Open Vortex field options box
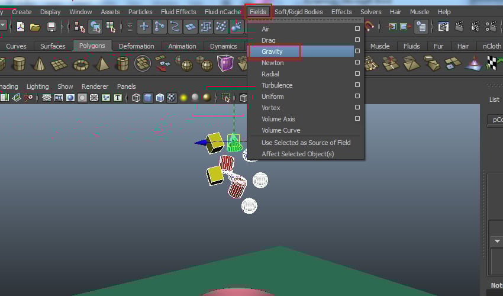 [357, 107]
